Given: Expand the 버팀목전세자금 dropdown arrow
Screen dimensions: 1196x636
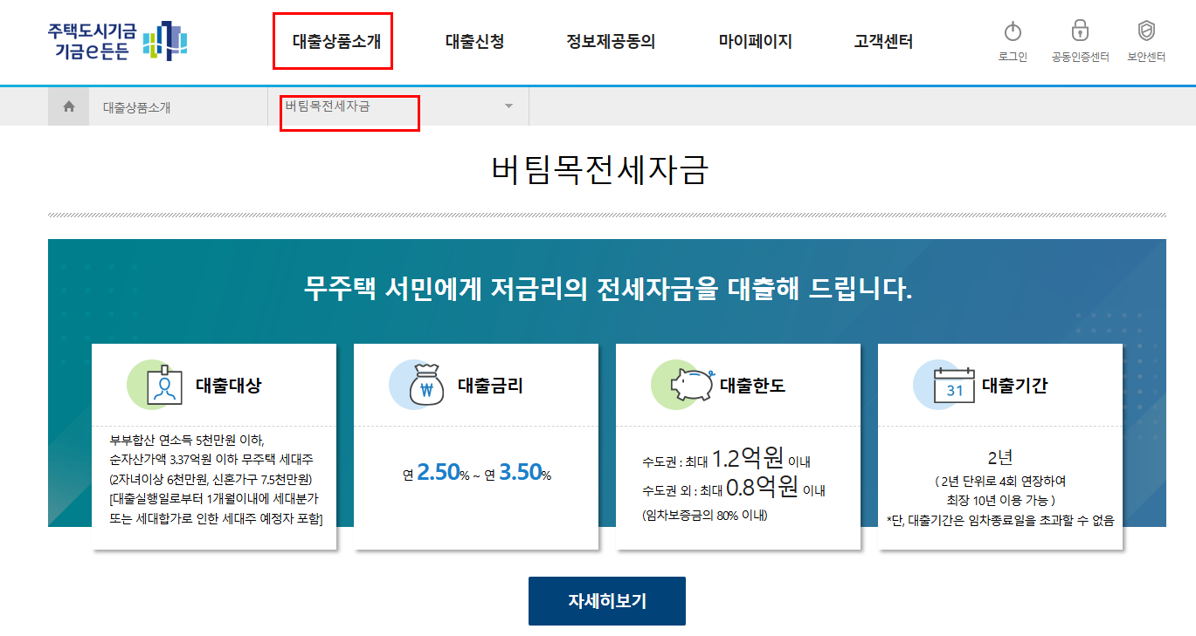Looking at the screenshot, I should coord(508,106).
